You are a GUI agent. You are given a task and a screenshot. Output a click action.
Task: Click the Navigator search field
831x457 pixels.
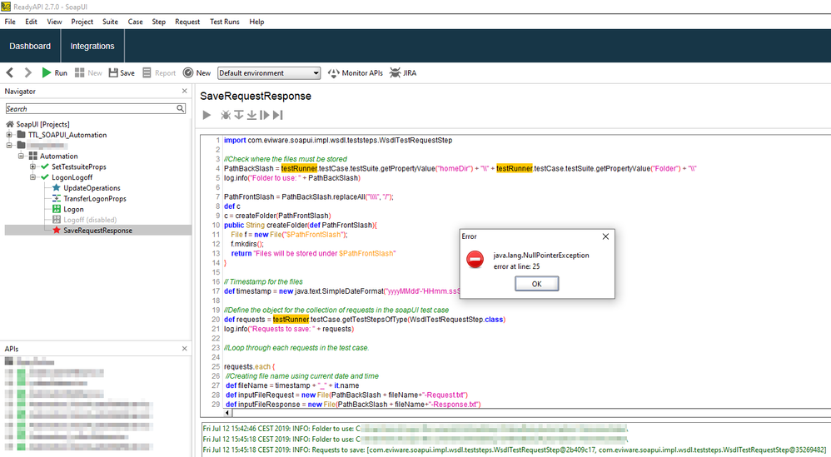90,108
